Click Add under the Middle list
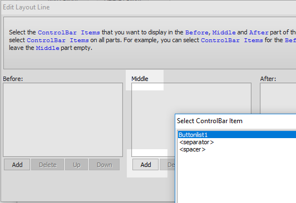 pos(146,165)
